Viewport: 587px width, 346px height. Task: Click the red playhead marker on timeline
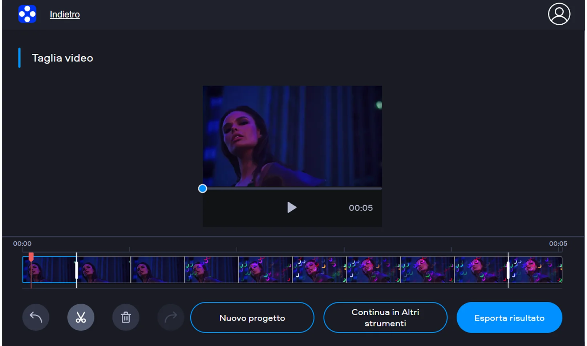pyautogui.click(x=31, y=257)
